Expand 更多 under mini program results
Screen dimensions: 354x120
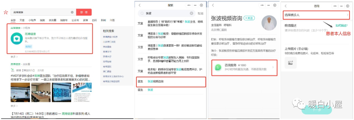click(x=14, y=57)
